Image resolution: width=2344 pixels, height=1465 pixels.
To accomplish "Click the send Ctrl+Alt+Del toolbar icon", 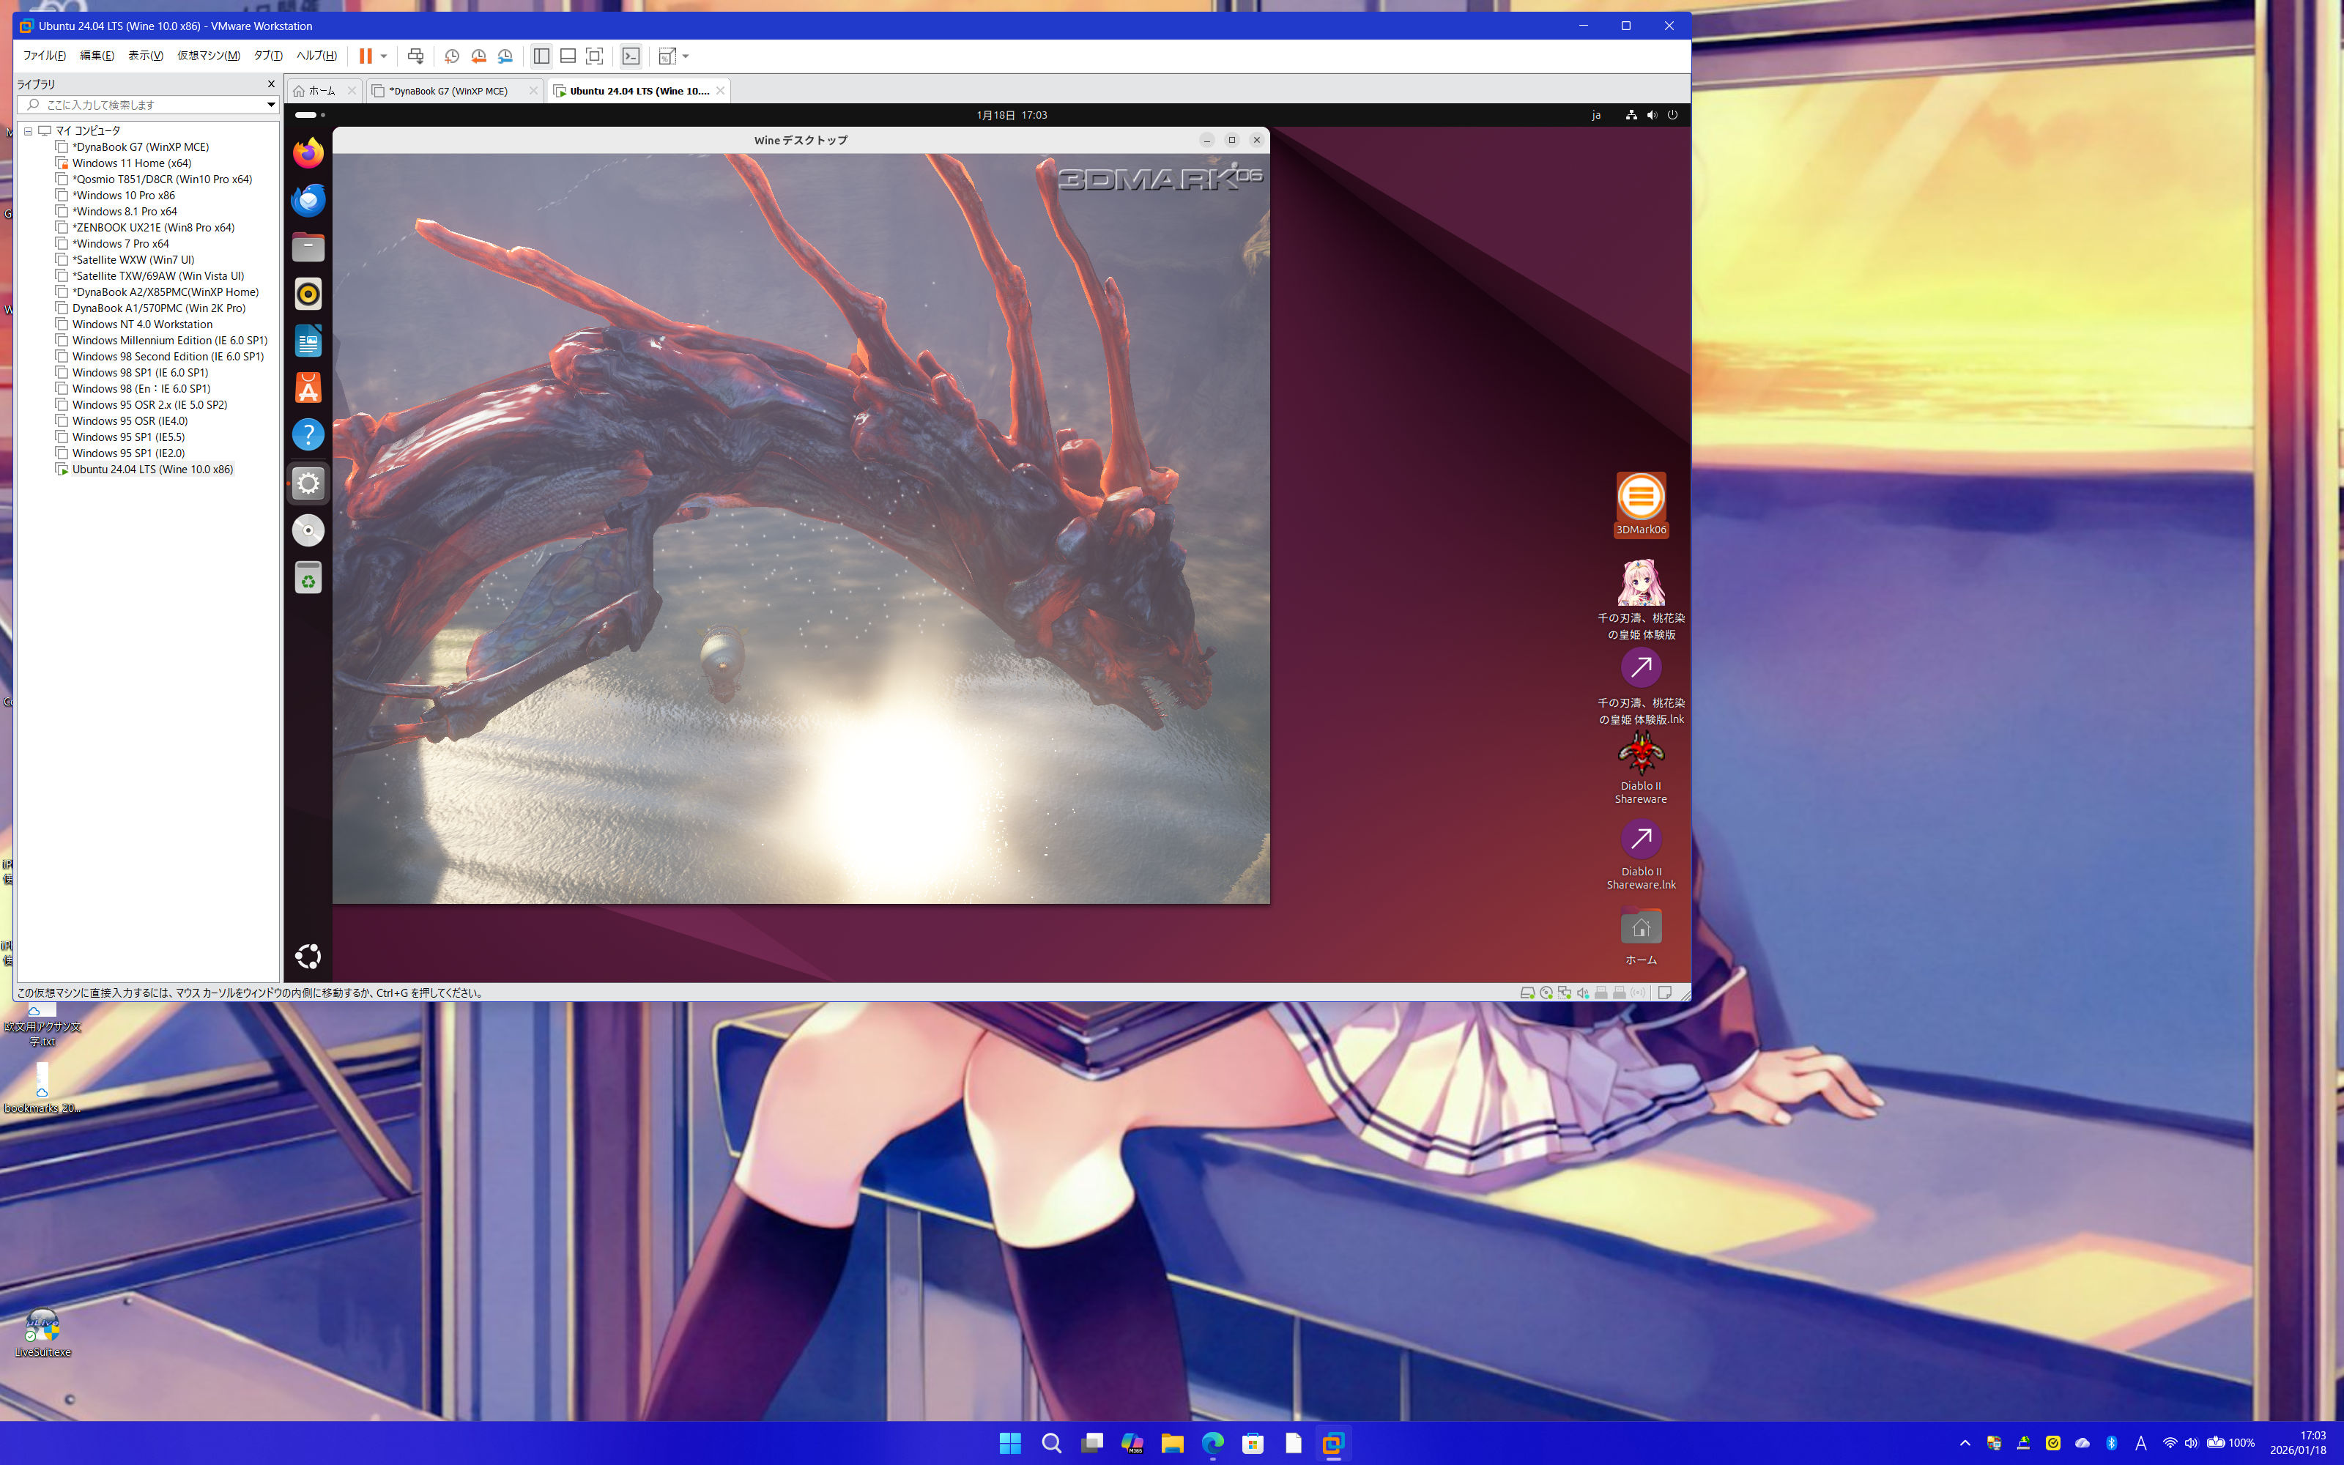I will [x=415, y=56].
